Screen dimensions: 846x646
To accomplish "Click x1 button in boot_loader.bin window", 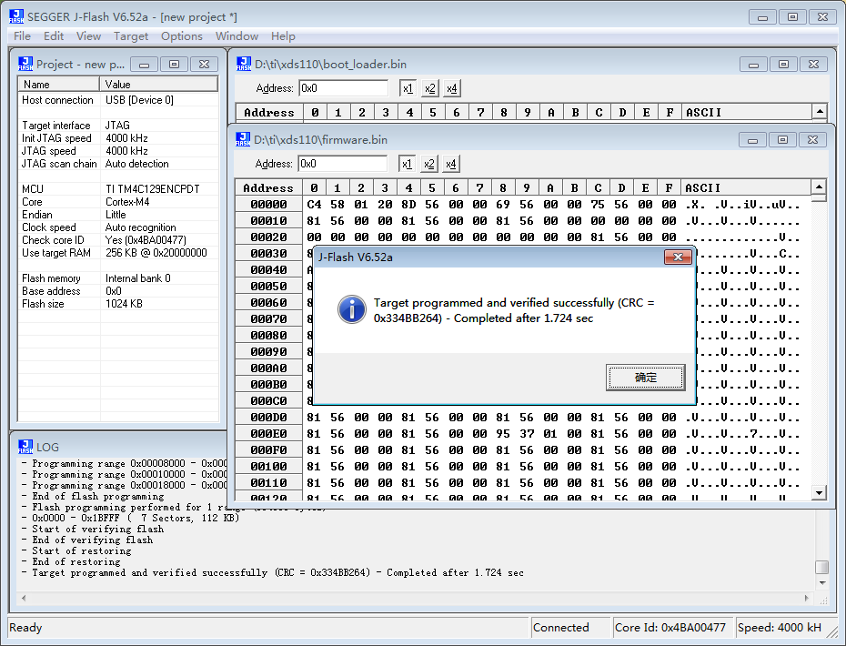I will pos(408,88).
